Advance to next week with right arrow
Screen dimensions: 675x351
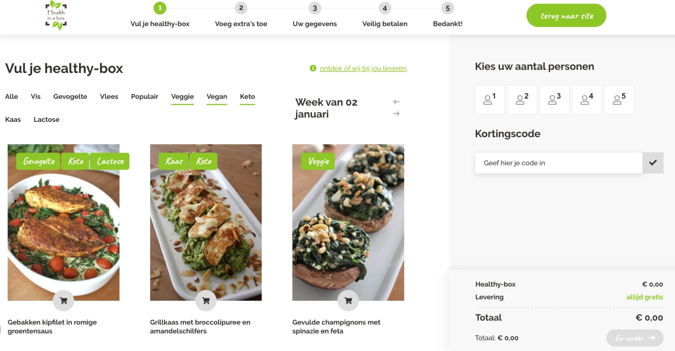(x=396, y=113)
